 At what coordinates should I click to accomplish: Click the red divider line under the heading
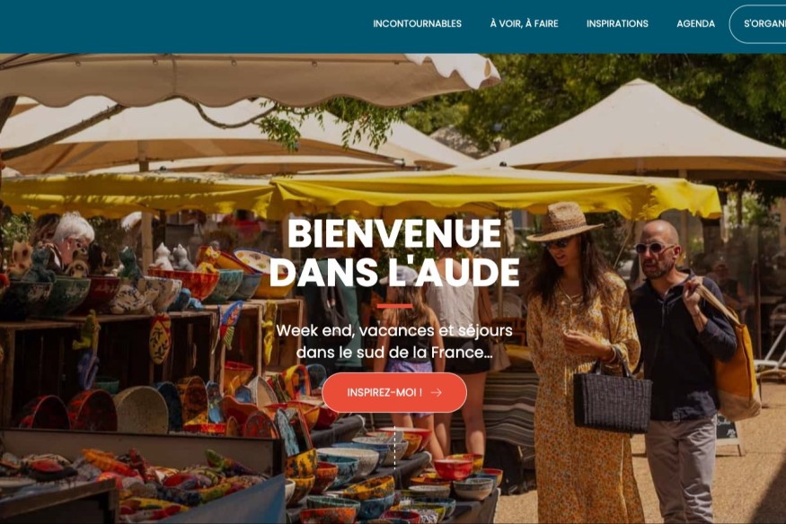click(x=394, y=306)
